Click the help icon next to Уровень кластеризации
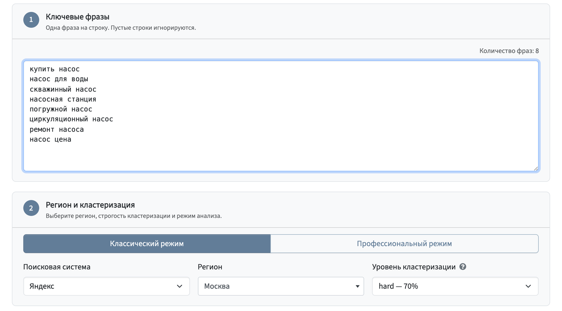562x311 pixels. 463,267
